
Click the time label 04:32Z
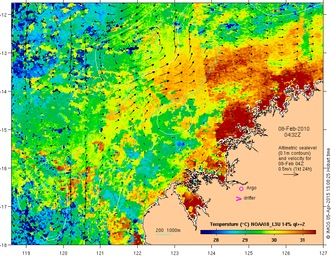pyautogui.click(x=292, y=135)
